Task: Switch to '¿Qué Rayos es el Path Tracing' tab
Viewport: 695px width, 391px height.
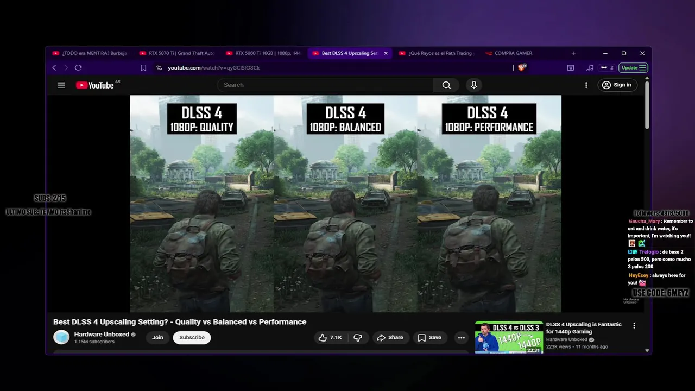Action: (x=437, y=53)
